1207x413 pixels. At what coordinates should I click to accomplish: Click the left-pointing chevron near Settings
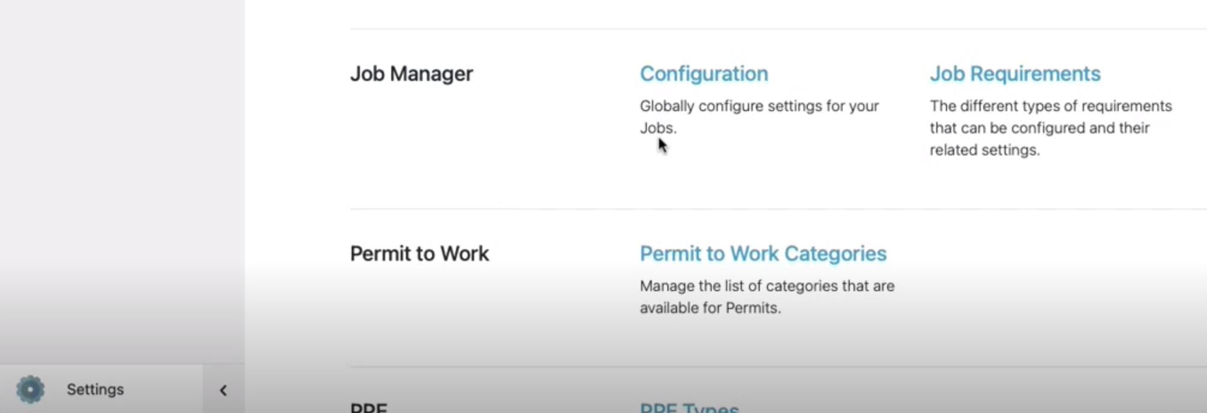(x=223, y=390)
